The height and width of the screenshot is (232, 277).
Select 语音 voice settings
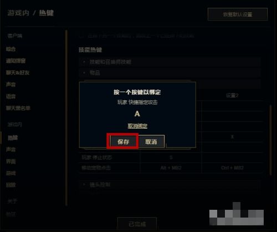tap(11, 96)
